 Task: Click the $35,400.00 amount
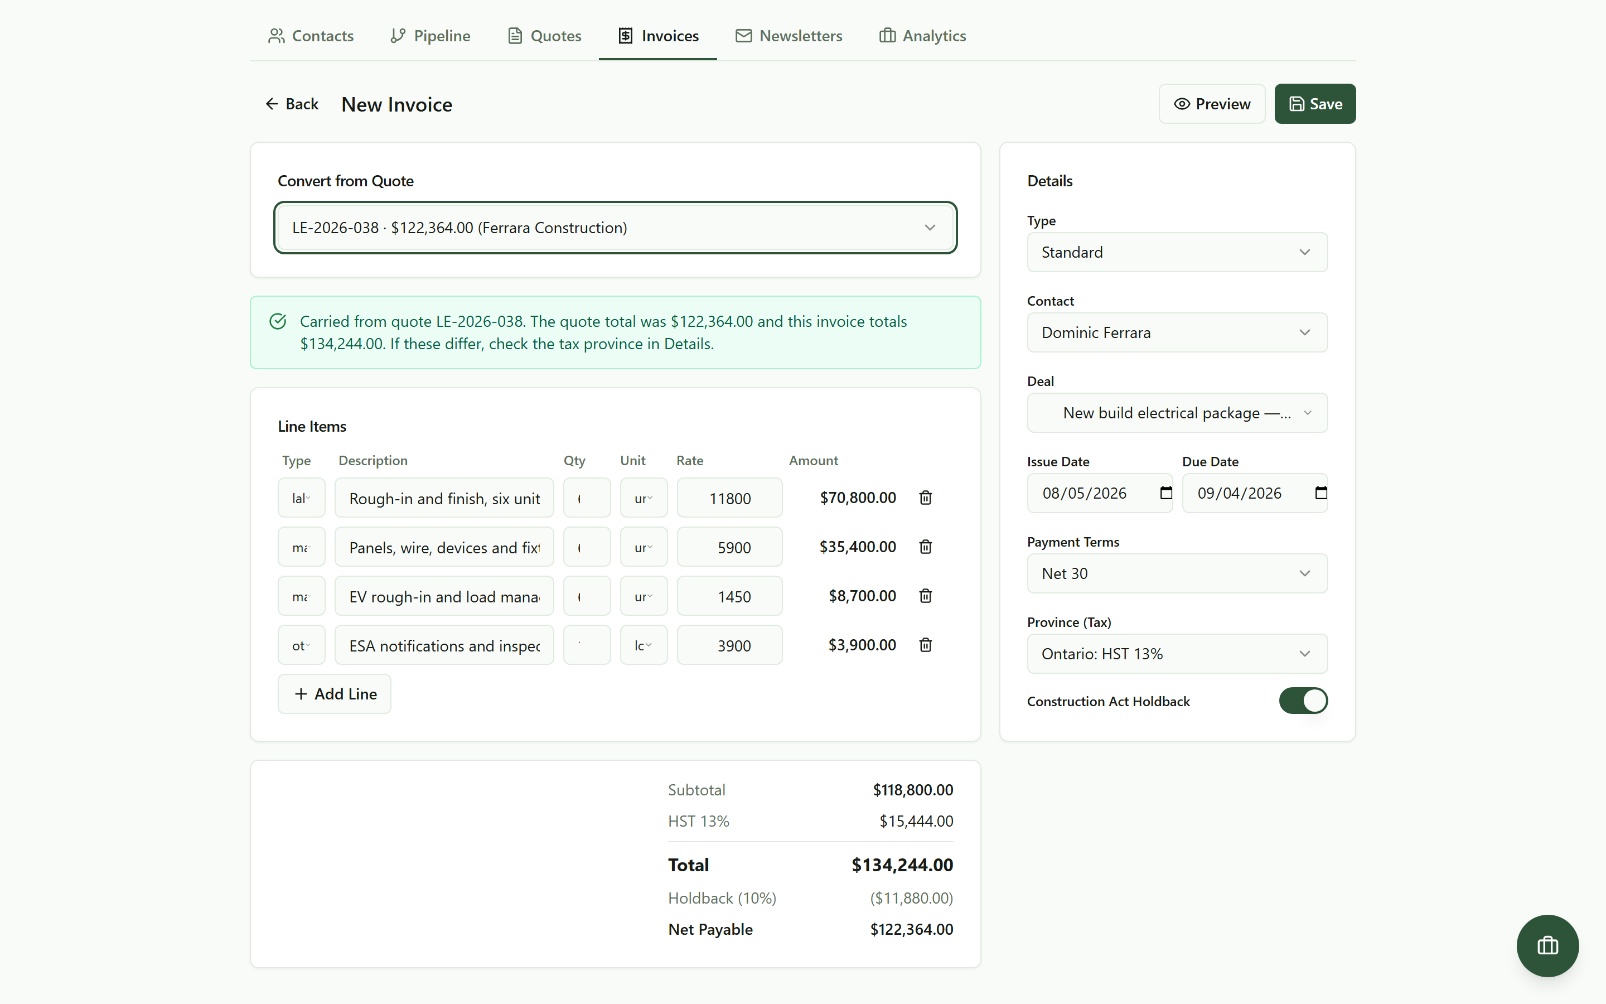click(858, 547)
